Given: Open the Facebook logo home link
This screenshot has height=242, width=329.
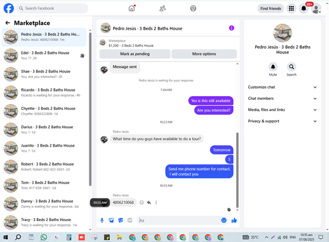Looking at the screenshot, I should tap(9, 9).
